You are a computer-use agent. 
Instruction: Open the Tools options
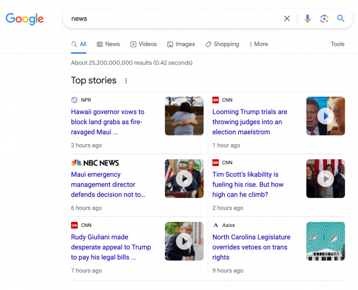click(x=337, y=44)
